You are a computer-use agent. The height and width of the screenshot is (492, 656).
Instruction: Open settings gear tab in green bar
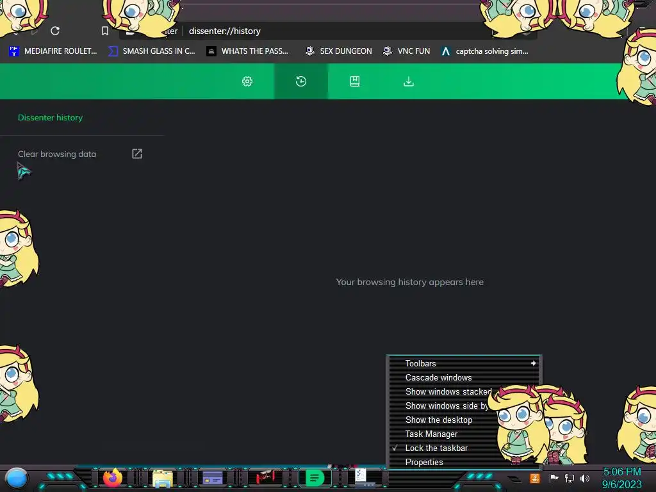click(247, 81)
